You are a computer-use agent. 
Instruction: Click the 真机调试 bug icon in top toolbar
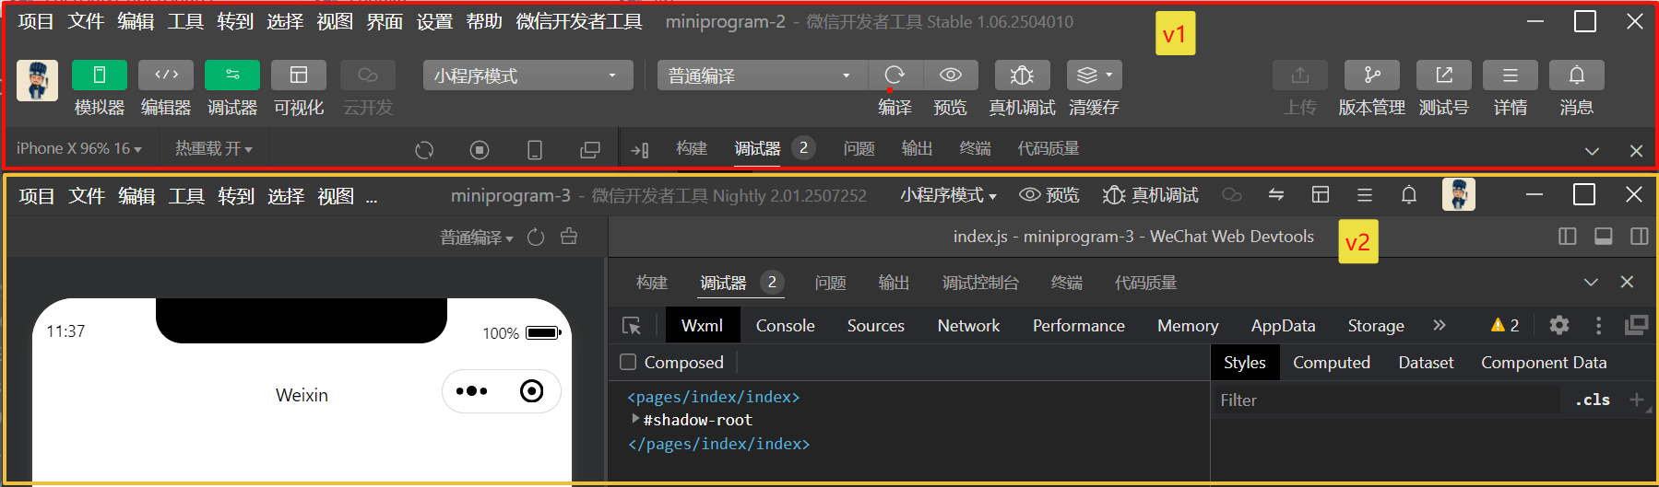(x=1021, y=75)
